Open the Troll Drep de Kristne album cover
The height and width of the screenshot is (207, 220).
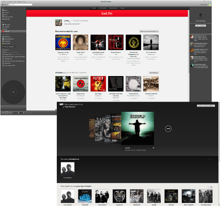pos(116,42)
